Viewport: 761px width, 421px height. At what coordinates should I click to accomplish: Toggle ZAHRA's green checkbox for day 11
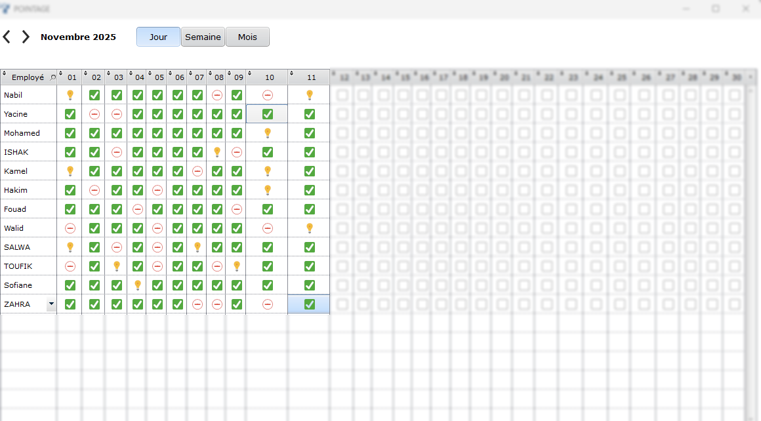tap(310, 304)
